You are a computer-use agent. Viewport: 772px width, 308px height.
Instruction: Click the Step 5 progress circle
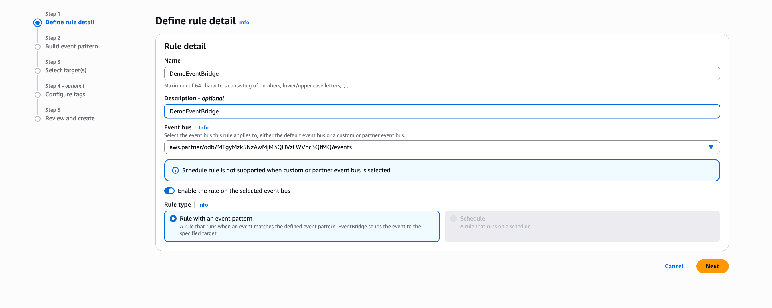pos(38,118)
